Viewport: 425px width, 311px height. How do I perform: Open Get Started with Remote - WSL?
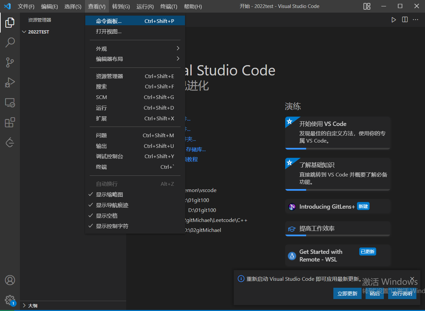click(338, 256)
